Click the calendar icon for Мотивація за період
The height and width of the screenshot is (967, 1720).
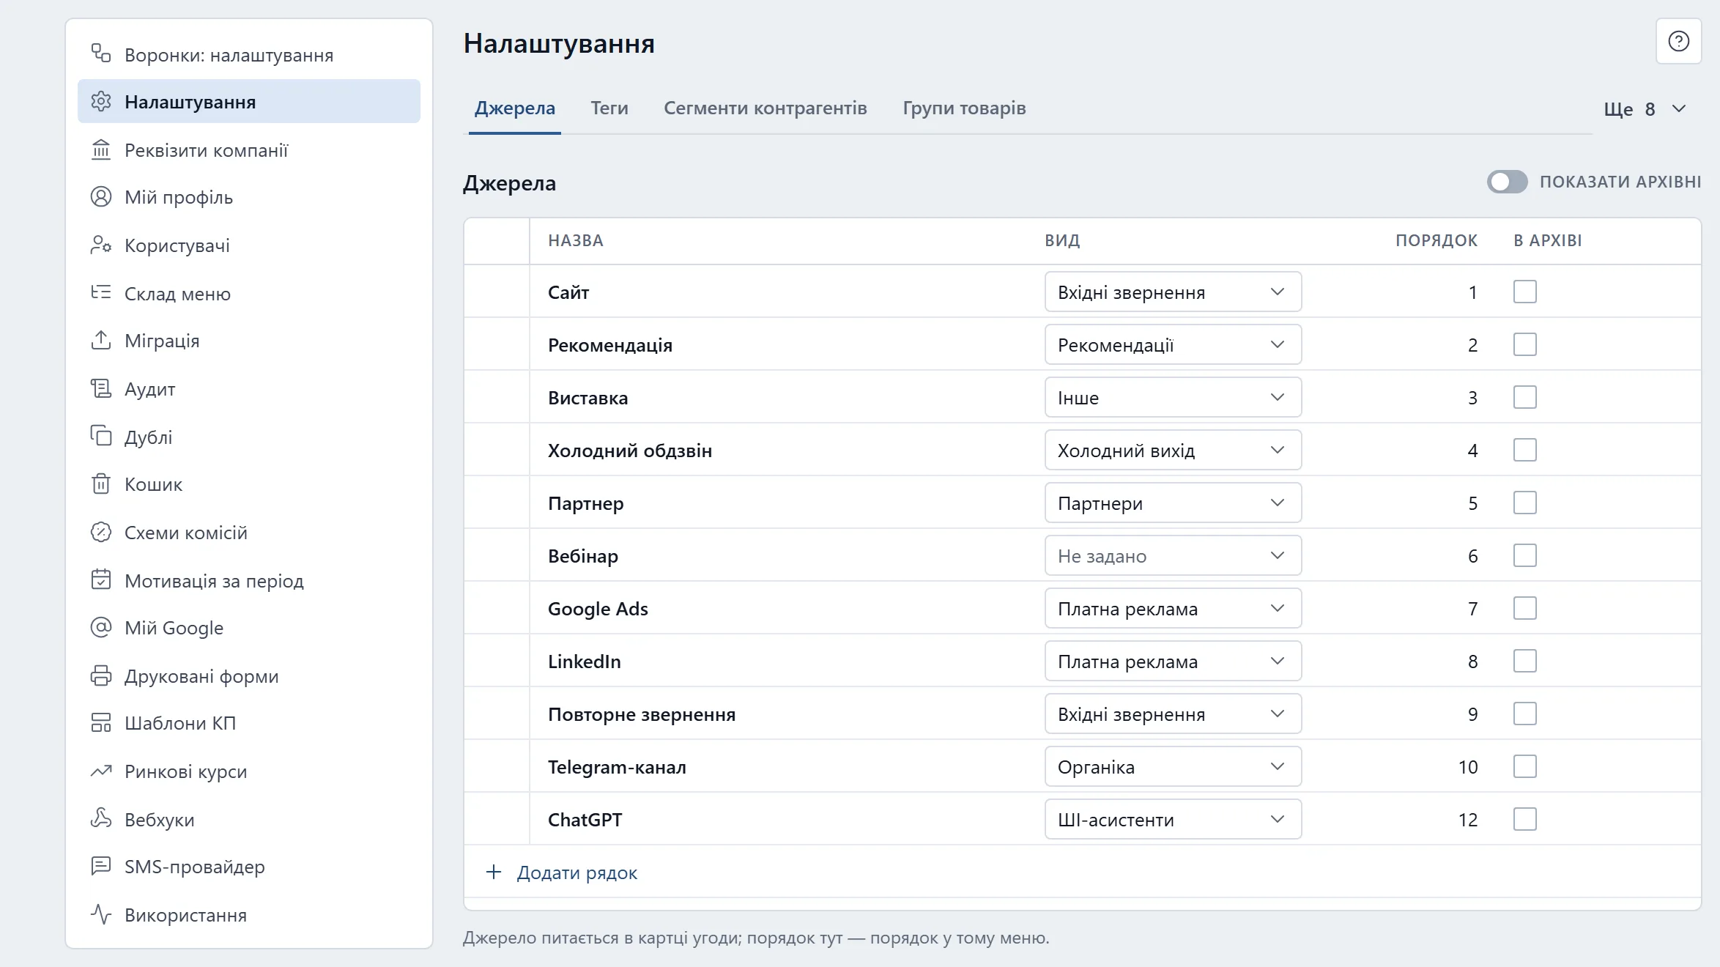pos(101,579)
